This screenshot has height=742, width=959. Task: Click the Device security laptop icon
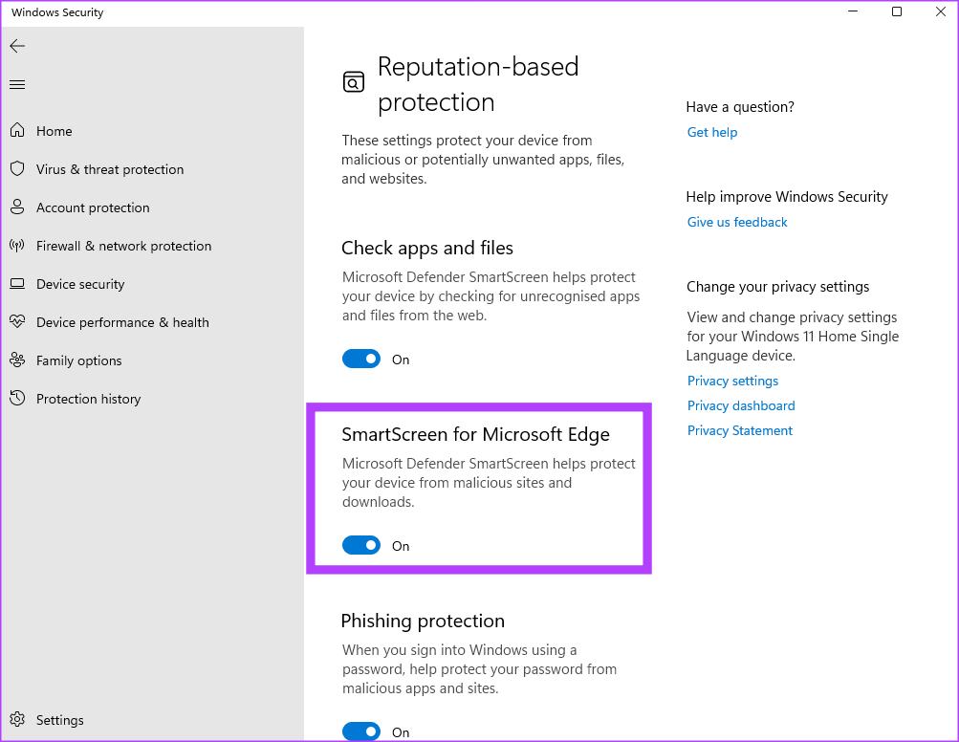[17, 284]
